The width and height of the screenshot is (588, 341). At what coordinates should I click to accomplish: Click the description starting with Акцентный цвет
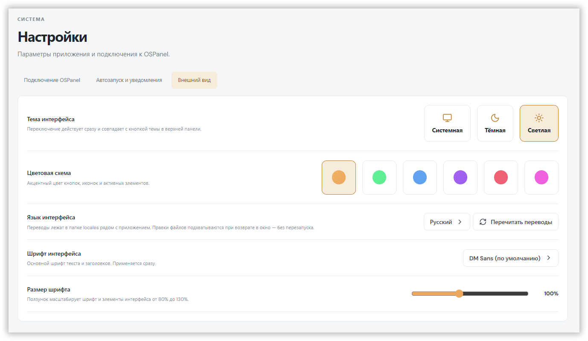(x=88, y=184)
